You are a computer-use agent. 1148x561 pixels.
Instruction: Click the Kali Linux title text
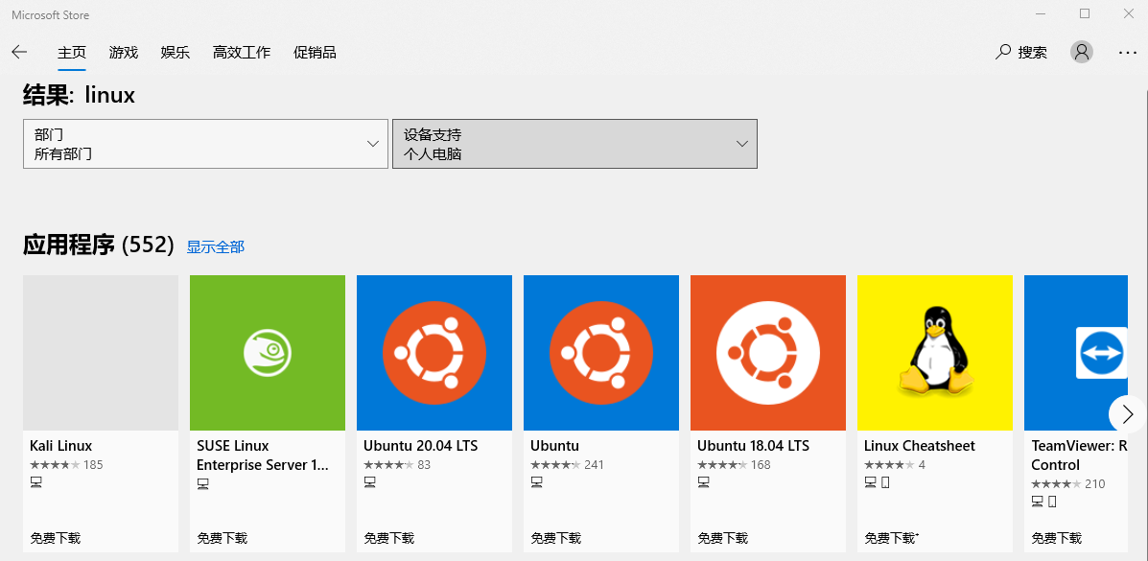[60, 445]
